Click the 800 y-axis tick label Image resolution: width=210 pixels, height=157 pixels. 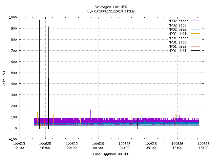pos(14,40)
